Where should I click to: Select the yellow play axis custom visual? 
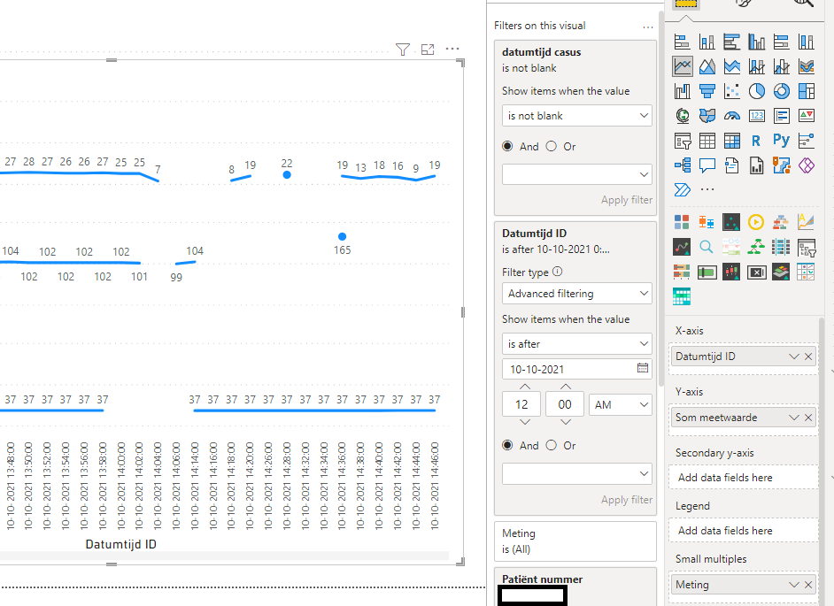tap(756, 222)
